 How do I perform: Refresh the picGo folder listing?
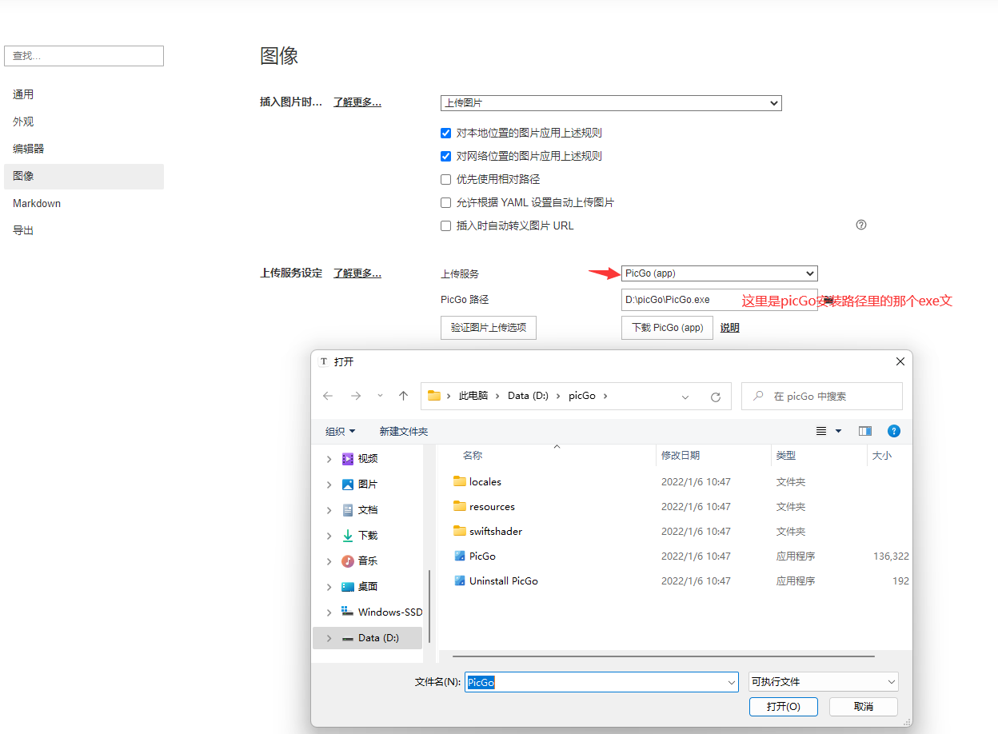(716, 397)
